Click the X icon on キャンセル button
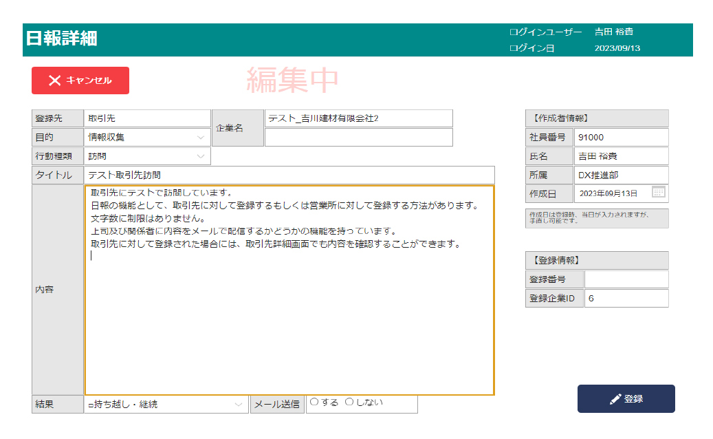This screenshot has height=439, width=713. [55, 81]
